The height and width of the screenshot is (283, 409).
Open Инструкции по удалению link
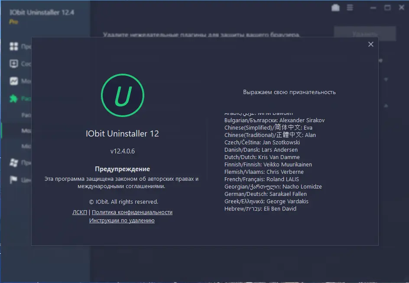[x=122, y=221]
